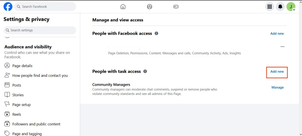Image resolution: width=302 pixels, height=136 pixels.
Task: Open the Gaming icon in top bar
Action: [176, 7]
